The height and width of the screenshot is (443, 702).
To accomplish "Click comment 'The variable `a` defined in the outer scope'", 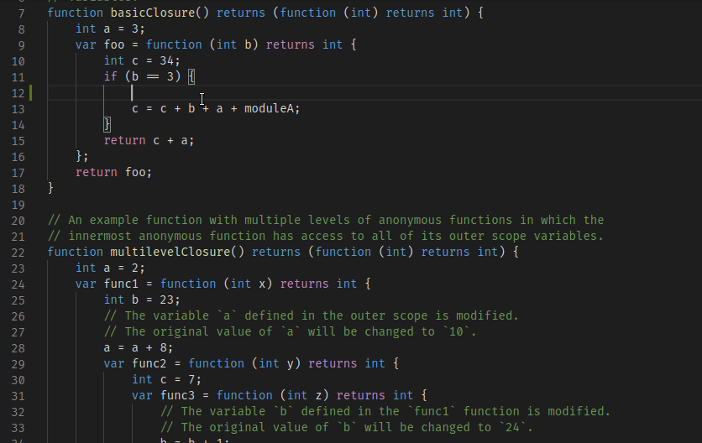I will (x=312, y=315).
